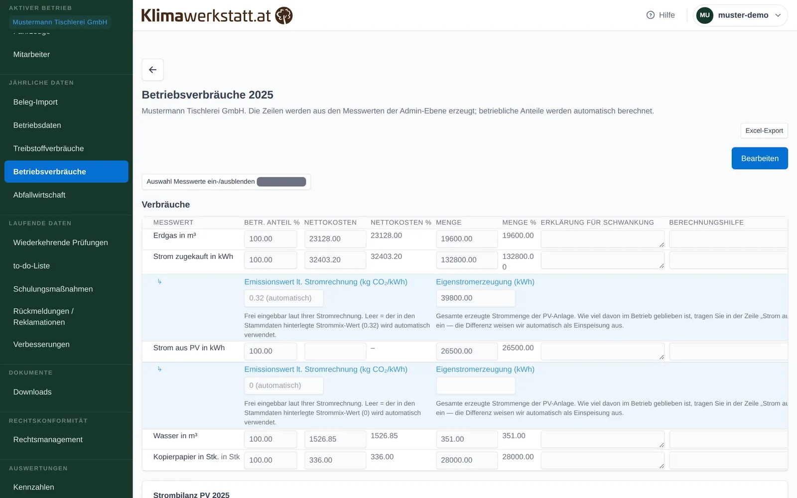This screenshot has width=797, height=498.
Task: Click Wasser Nettokosten field 1526.85
Action: [x=335, y=439]
